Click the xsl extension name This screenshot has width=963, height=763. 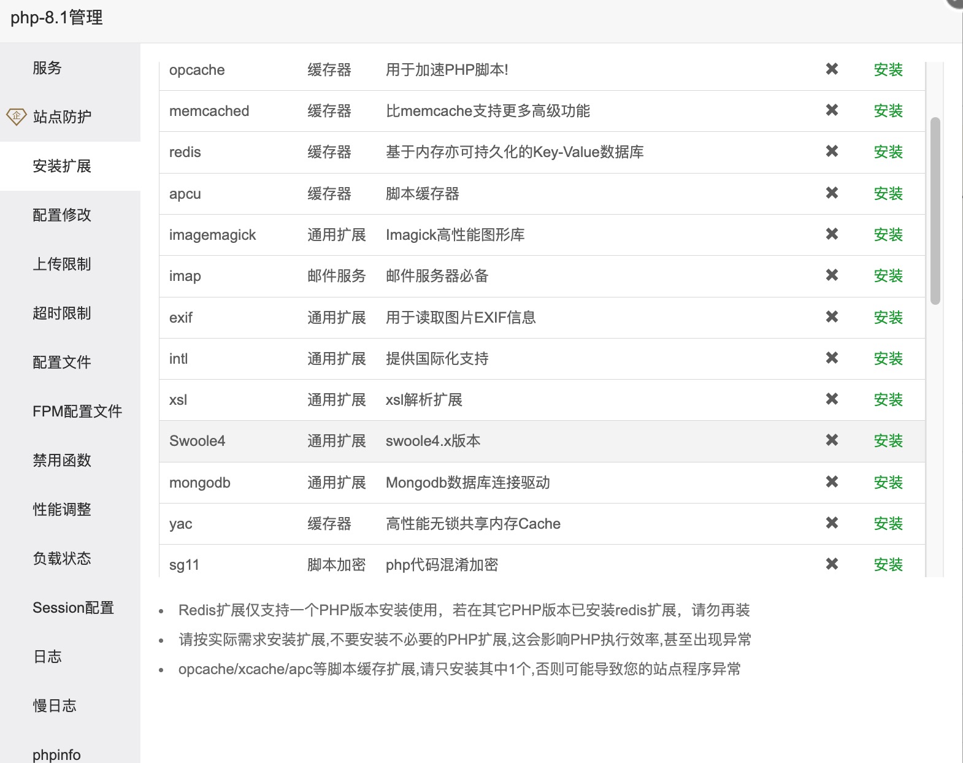[178, 400]
